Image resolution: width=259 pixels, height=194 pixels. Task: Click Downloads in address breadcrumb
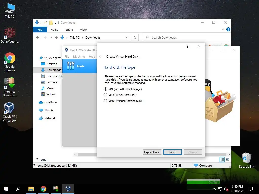coord(93,38)
